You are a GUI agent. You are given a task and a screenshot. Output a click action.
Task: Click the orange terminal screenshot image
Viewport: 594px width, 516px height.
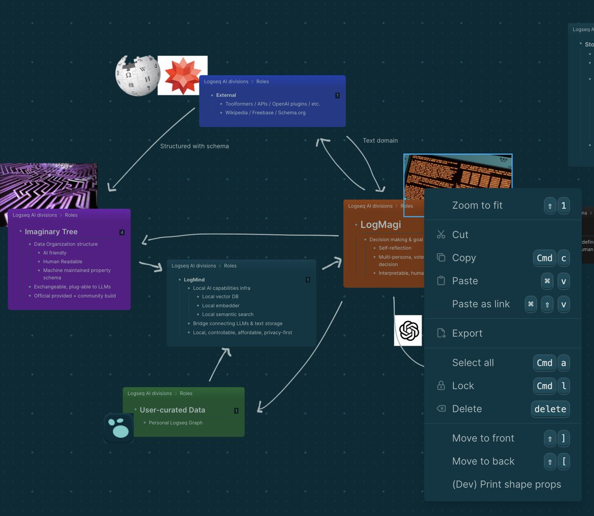(458, 171)
